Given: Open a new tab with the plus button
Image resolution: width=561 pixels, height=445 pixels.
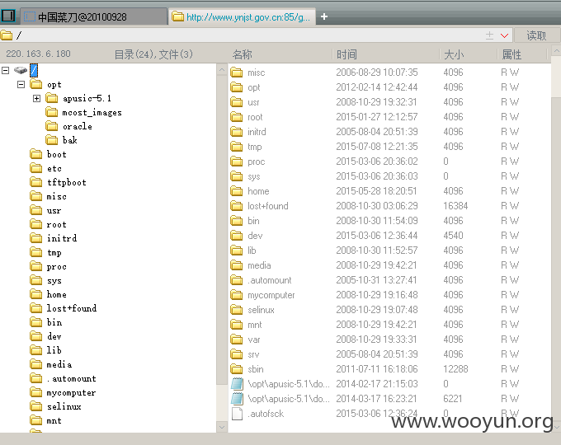Looking at the screenshot, I should [324, 16].
